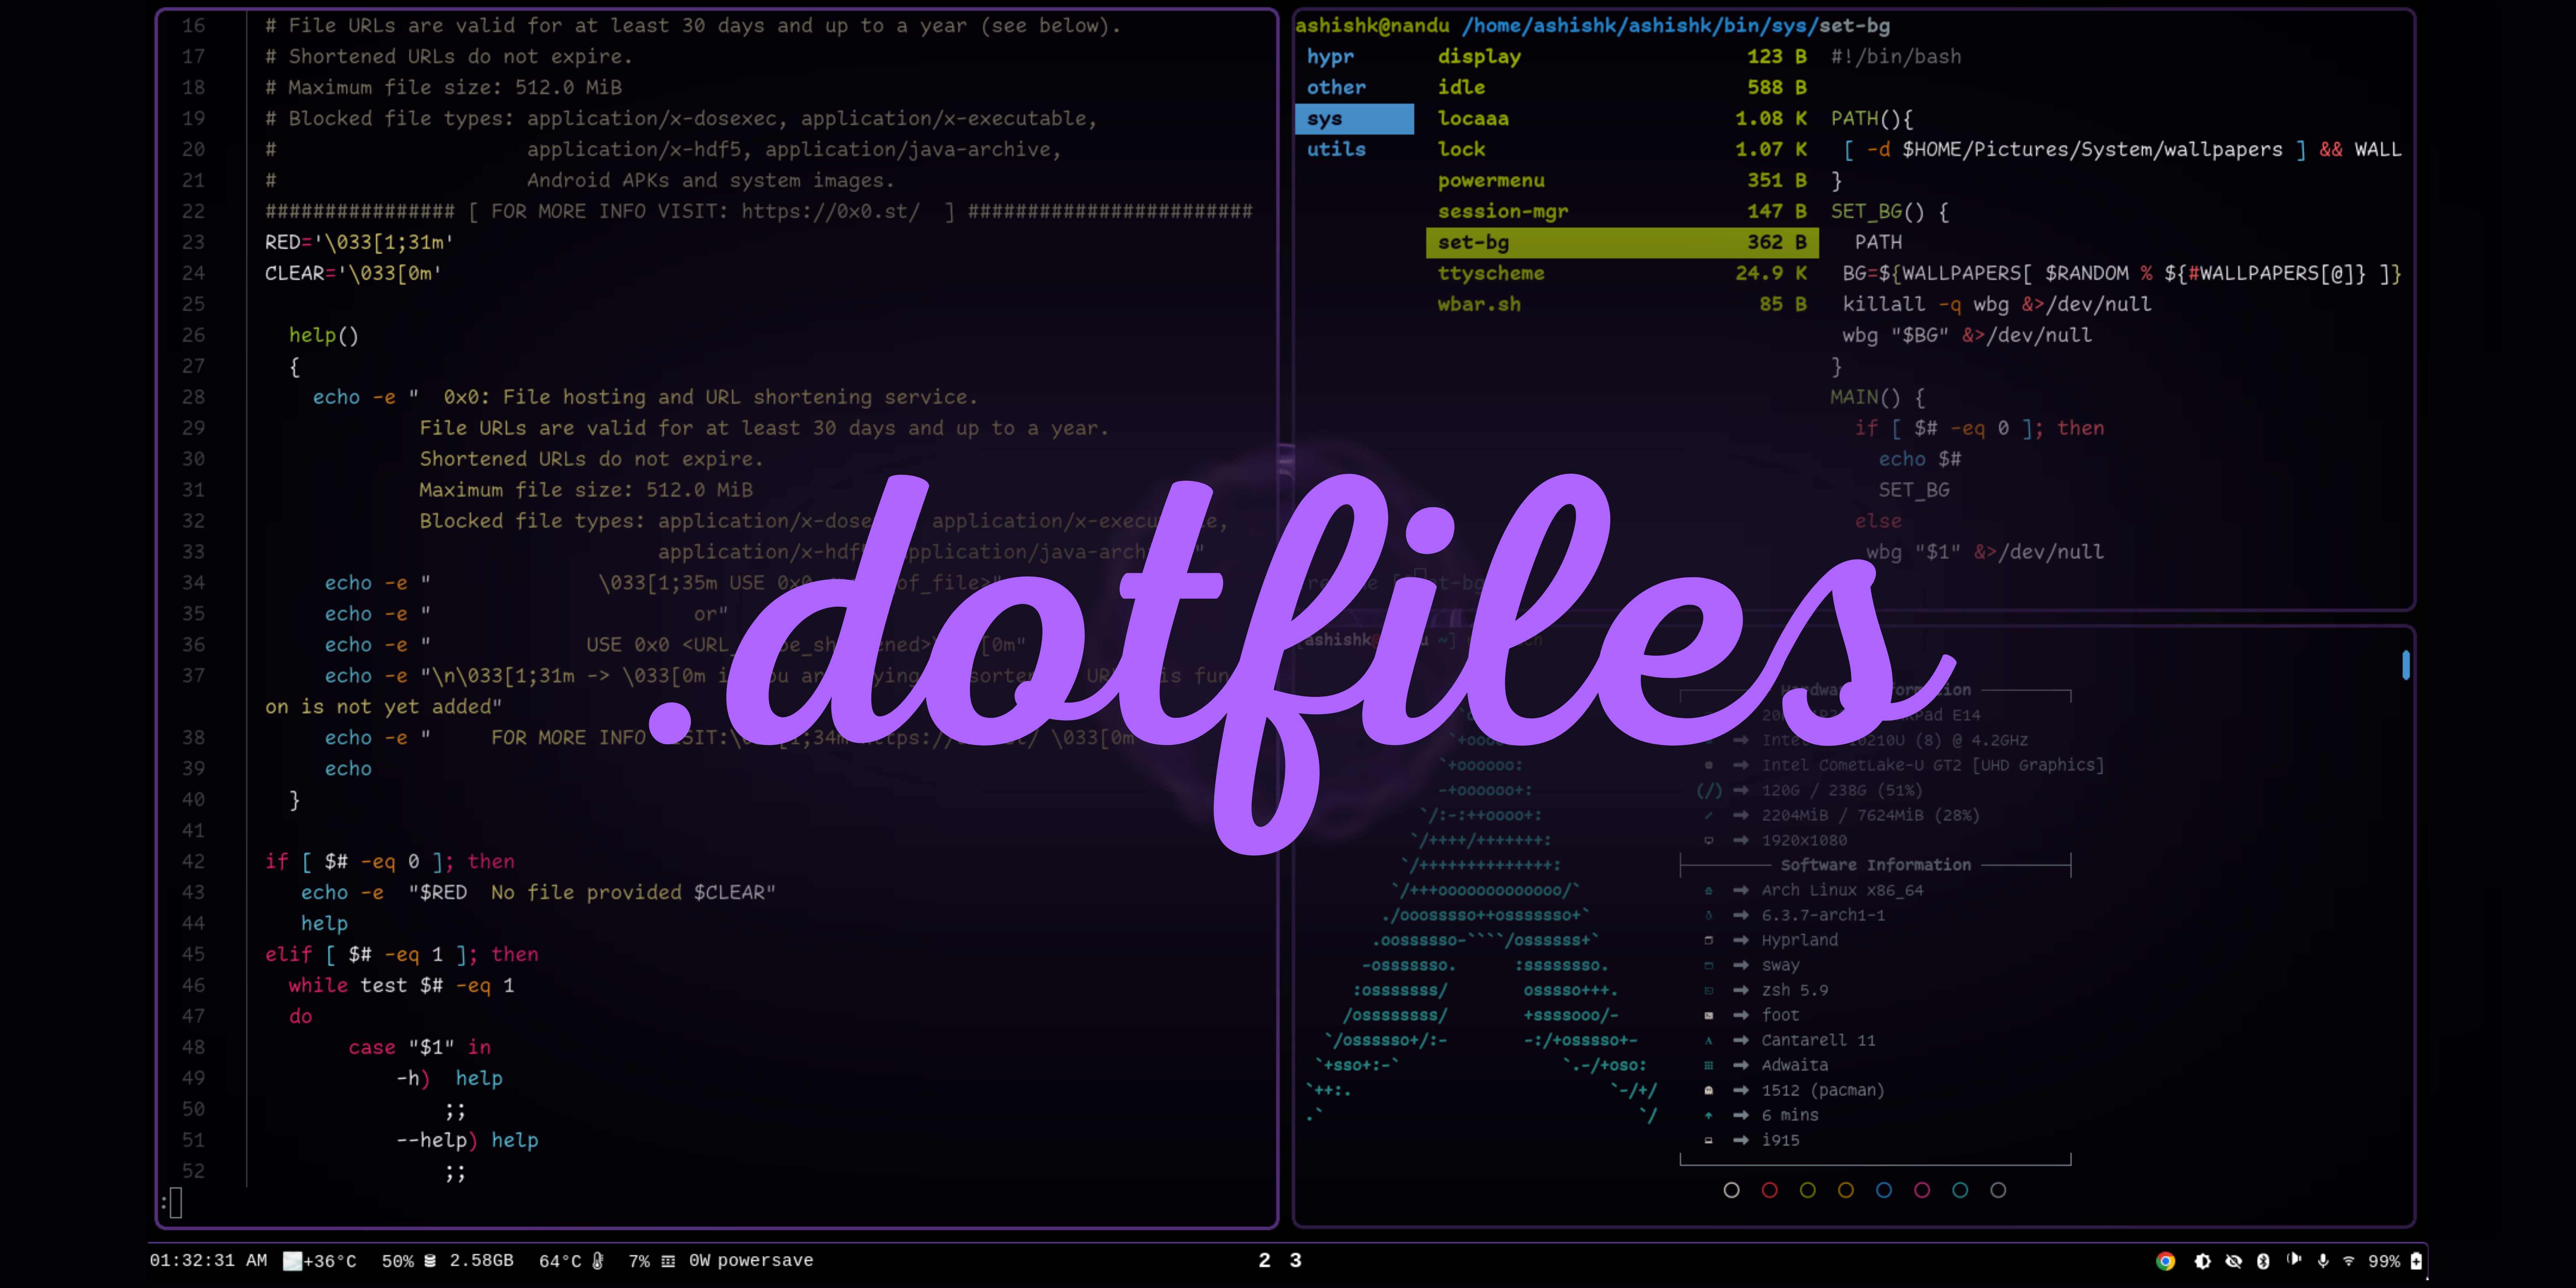Screen dimensions: 2576x1288
Task: Open the Bluetooth icon in the status bar
Action: pos(2263,1261)
